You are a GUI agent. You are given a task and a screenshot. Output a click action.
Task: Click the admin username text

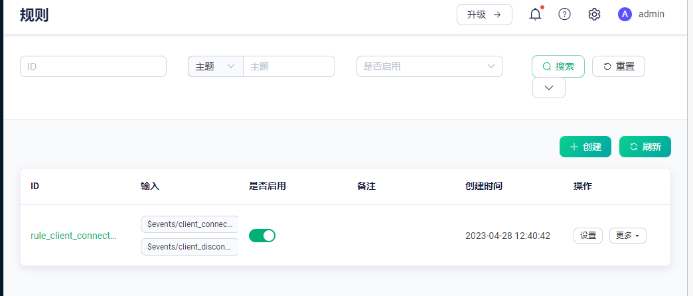click(651, 14)
